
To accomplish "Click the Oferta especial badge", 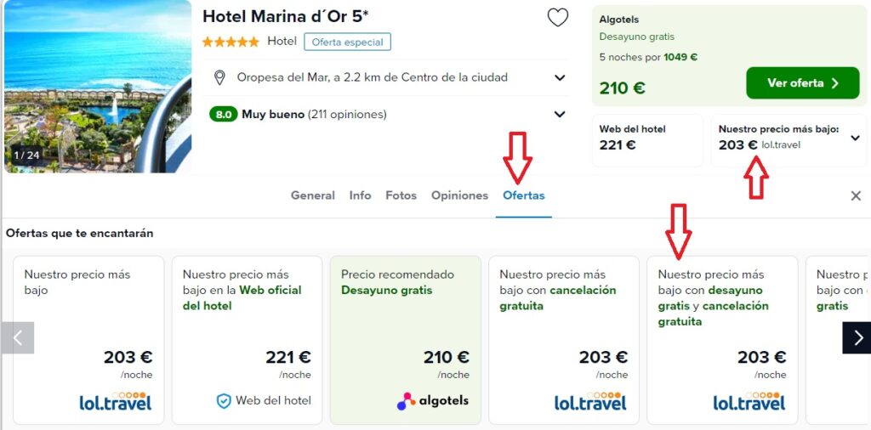I will (347, 42).
